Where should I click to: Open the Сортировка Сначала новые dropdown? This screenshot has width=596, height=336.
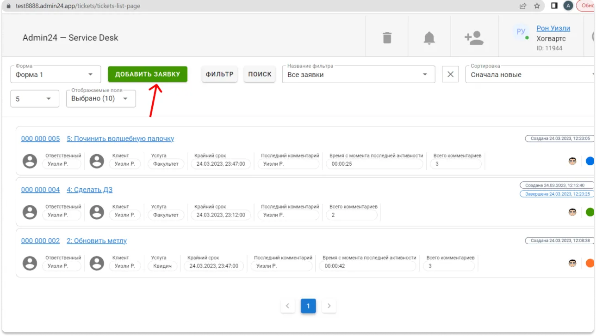(x=530, y=74)
